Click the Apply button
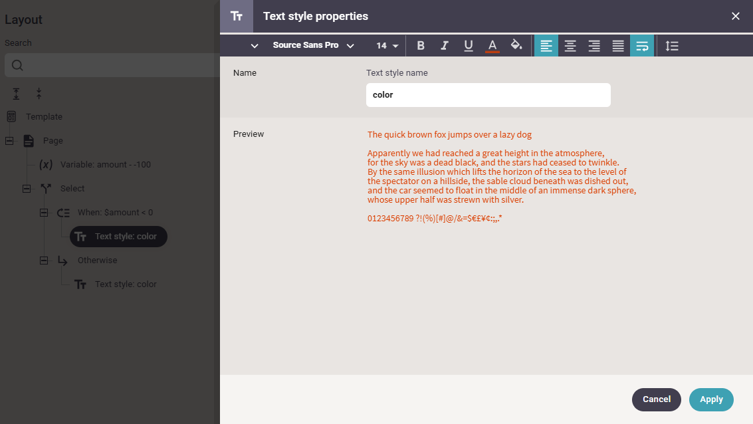 click(x=711, y=399)
